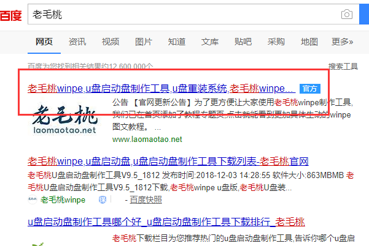Open the 百度快照 cached page link
This screenshot has width=369, height=246.
[x=146, y=200]
